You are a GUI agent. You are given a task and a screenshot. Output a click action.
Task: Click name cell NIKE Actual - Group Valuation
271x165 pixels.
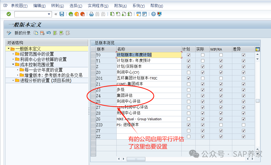point(149,119)
